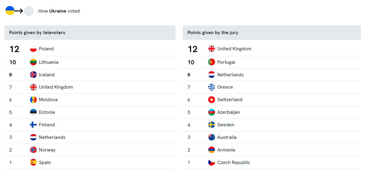Viewport: 367px width, 176px height.
Task: Click Moldova flag icon
Action: [33, 100]
